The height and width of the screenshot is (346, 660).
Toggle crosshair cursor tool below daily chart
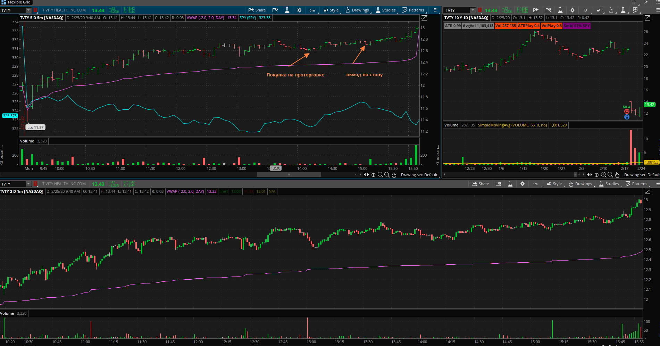click(596, 175)
